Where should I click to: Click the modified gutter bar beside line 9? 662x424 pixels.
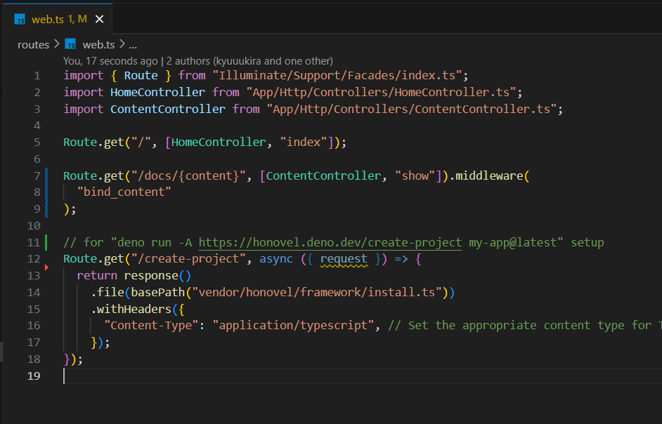coord(46,208)
